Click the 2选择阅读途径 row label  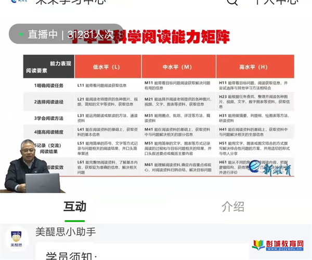click(x=49, y=102)
